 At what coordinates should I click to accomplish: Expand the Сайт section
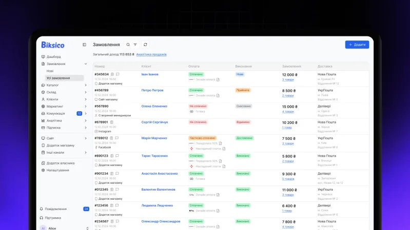pyautogui.click(x=86, y=138)
